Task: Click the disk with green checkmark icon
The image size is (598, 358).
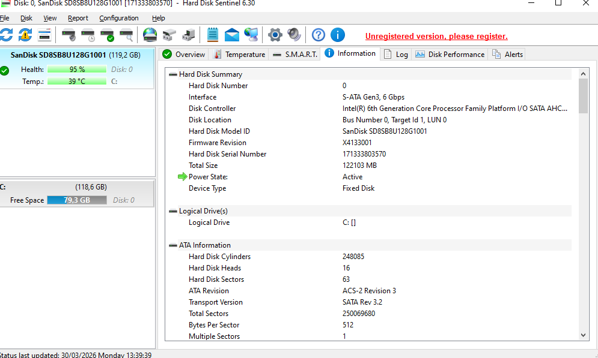Action: tap(107, 35)
